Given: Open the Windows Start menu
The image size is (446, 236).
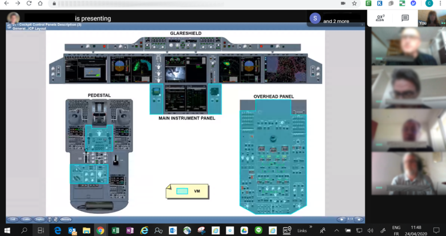Looking at the screenshot, I should pos(7,230).
